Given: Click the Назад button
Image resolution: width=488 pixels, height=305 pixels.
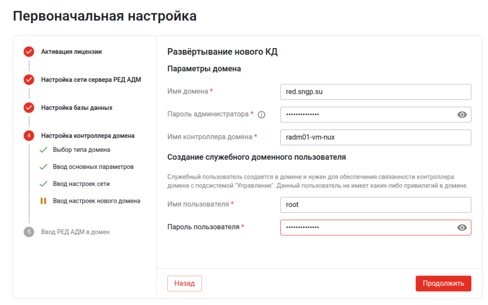Looking at the screenshot, I should pos(184,283).
